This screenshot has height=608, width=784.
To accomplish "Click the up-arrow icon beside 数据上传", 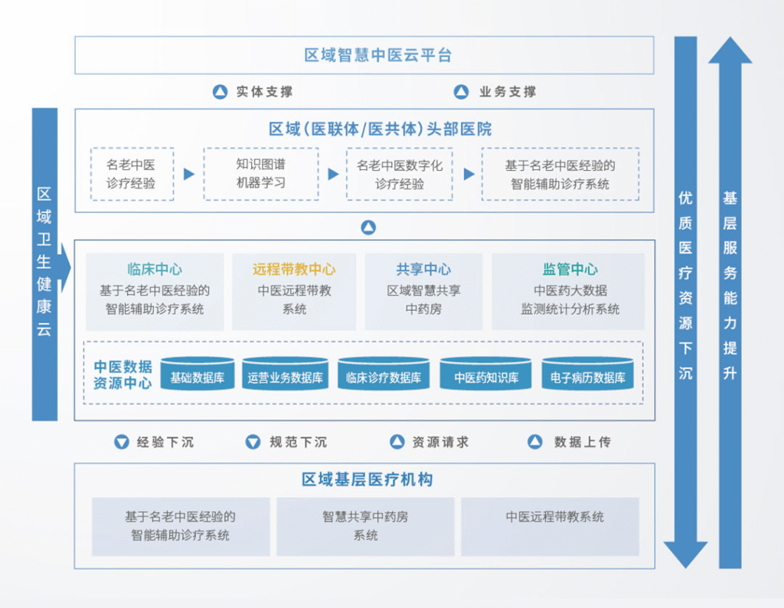I will (535, 442).
